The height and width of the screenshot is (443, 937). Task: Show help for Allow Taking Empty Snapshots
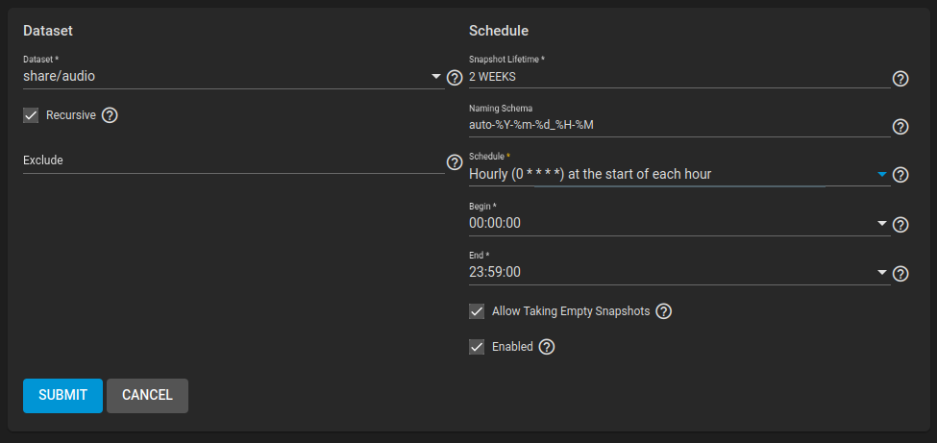(663, 311)
